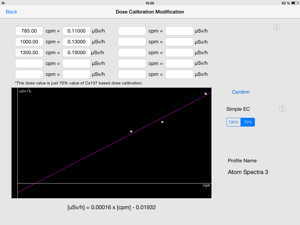Tap the Atom Spectra 3 profile name
This screenshot has width=300, height=225.
tap(248, 172)
